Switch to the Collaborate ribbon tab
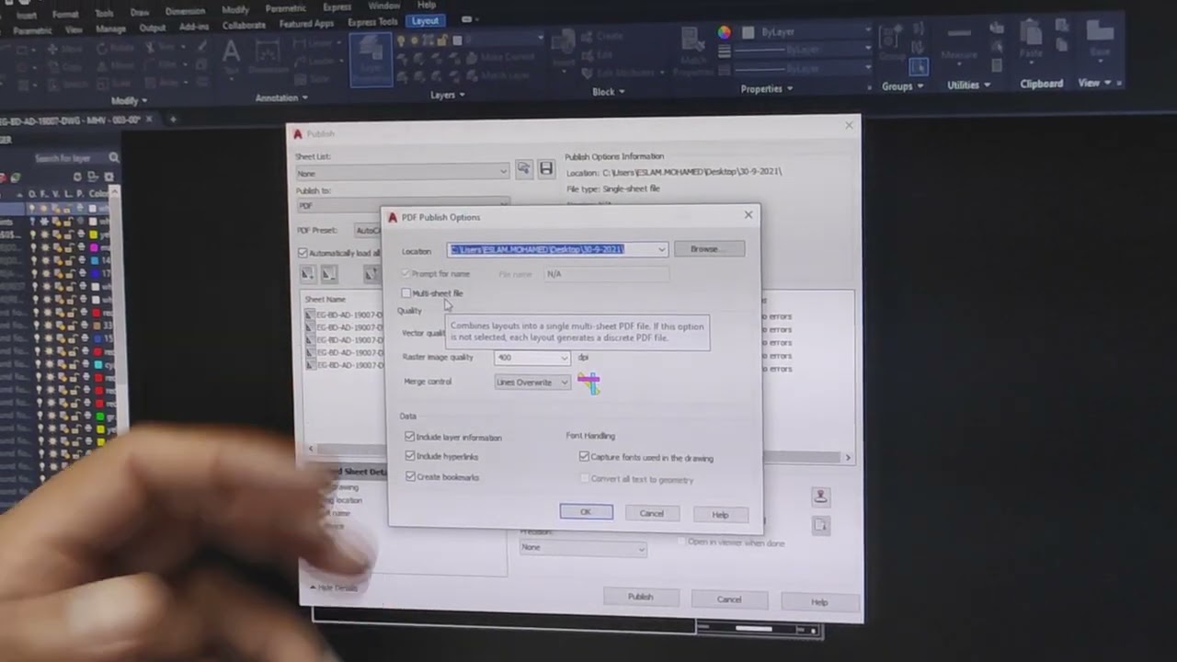The image size is (1177, 662). coord(244,26)
